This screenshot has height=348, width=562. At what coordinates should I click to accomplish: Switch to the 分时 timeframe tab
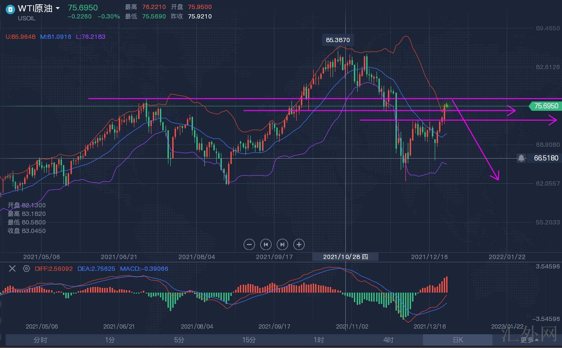pyautogui.click(x=40, y=339)
